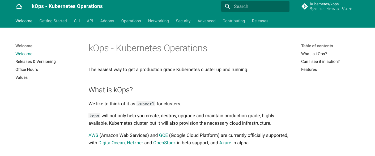The image size is (375, 156).
Task: Open the API tab
Action: [x=90, y=21]
